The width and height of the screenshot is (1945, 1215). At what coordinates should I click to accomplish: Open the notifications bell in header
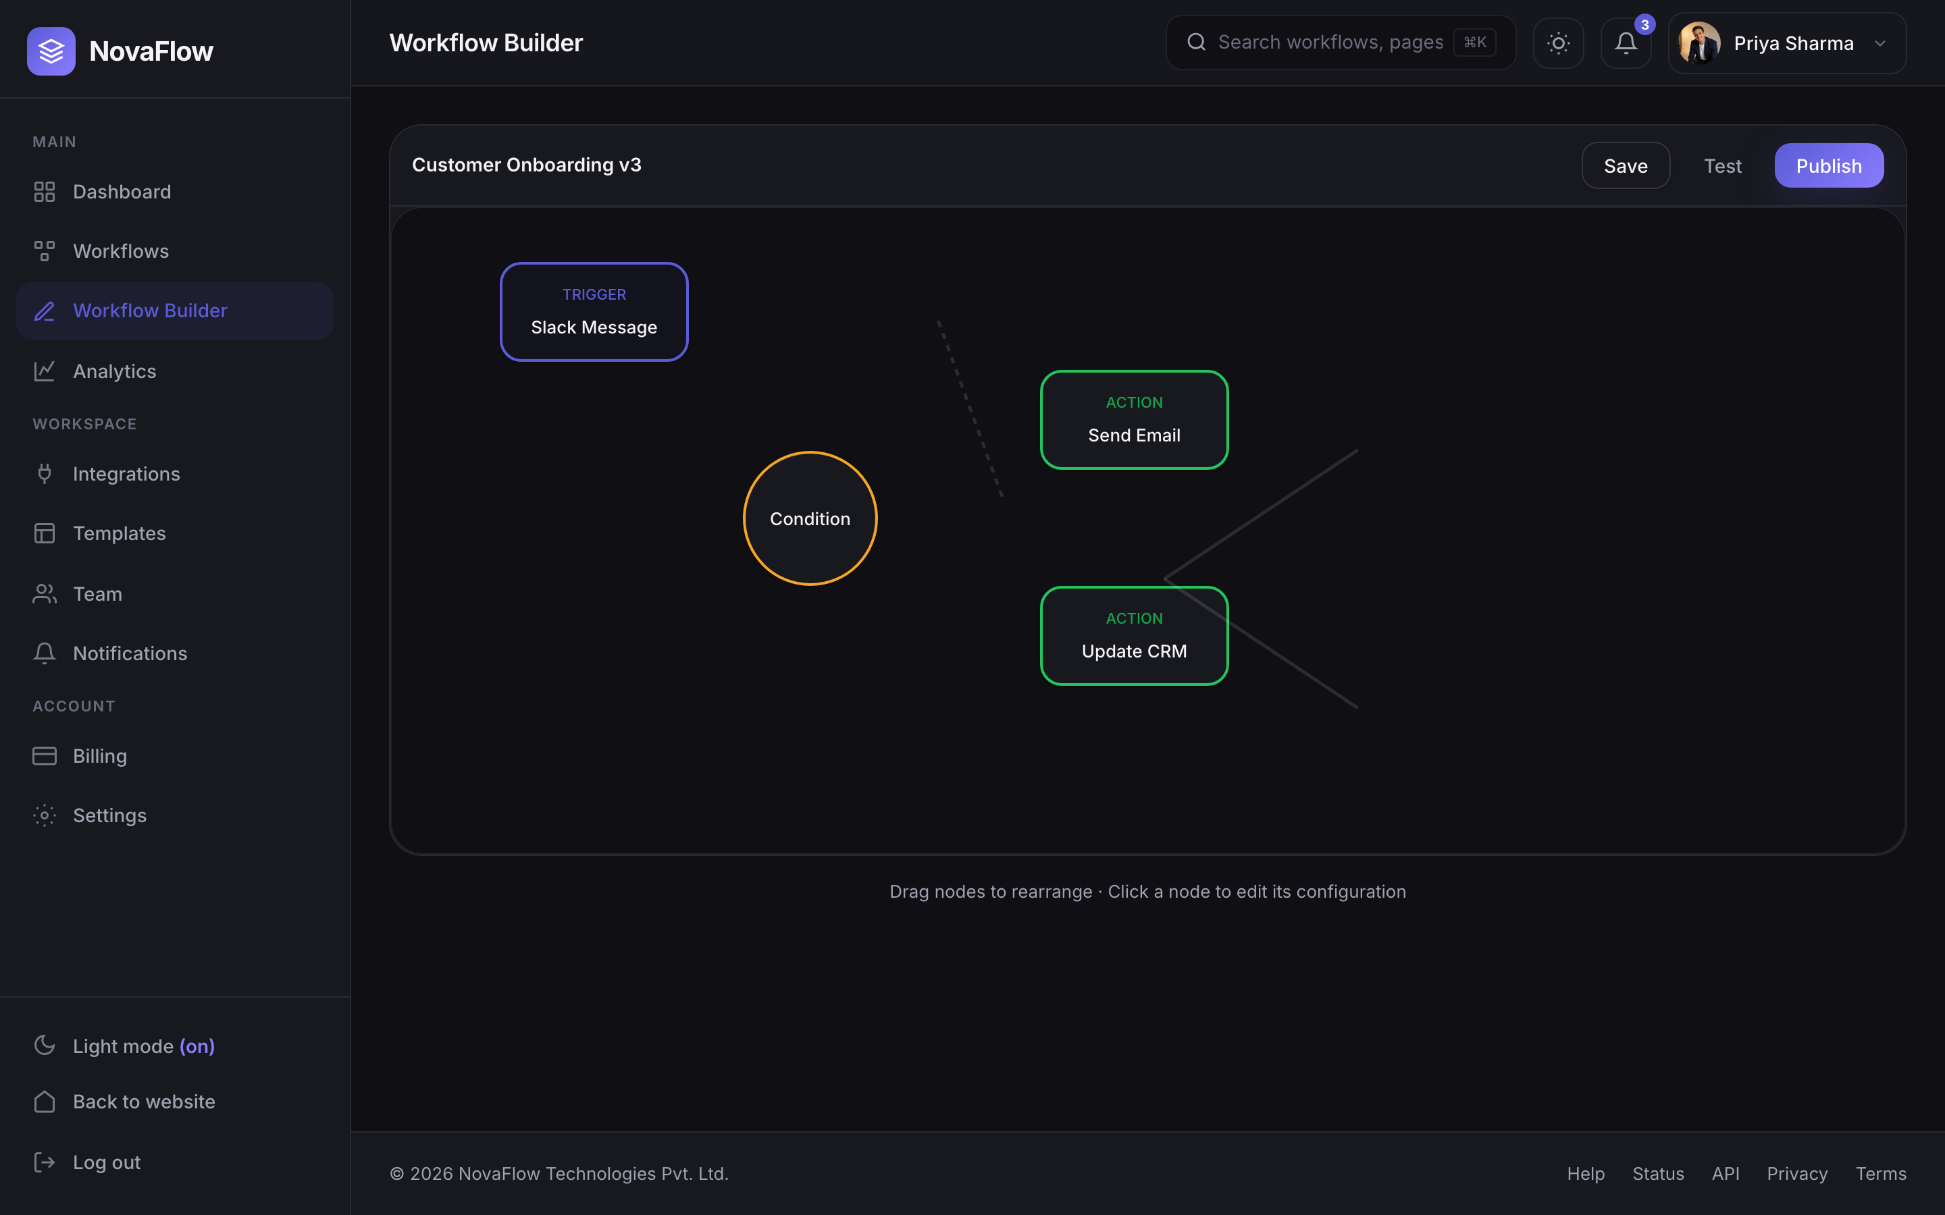(1625, 43)
